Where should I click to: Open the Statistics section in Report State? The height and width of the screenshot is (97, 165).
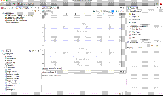pos(58,75)
